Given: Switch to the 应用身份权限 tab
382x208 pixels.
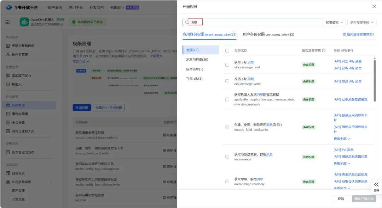Looking at the screenshot, I should [x=209, y=34].
